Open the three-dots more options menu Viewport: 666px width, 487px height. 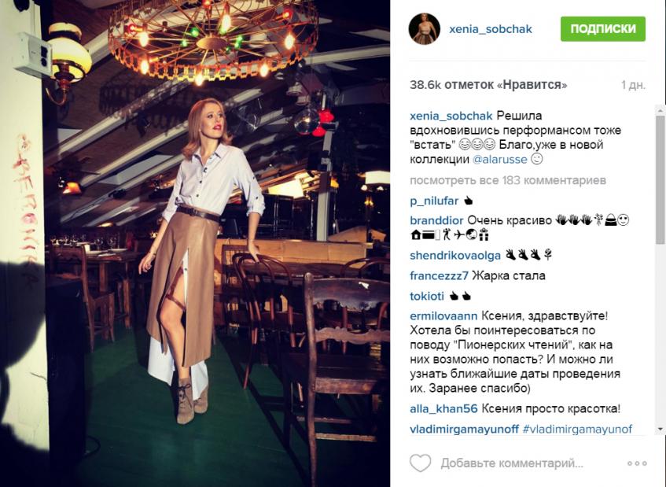tap(637, 463)
